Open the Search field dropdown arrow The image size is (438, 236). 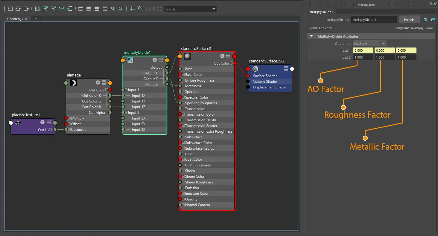[x=214, y=9]
